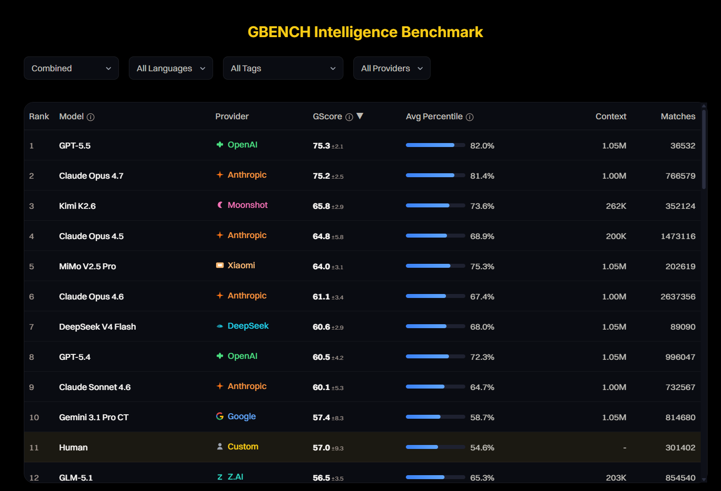Sort the table by Provider column
This screenshot has width=721, height=491.
pos(232,116)
